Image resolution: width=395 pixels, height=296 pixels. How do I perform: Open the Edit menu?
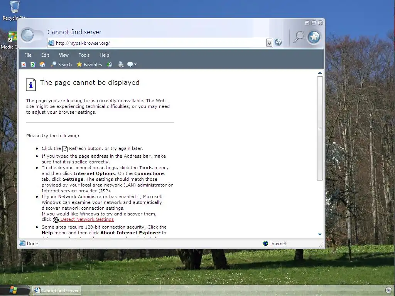coord(45,55)
